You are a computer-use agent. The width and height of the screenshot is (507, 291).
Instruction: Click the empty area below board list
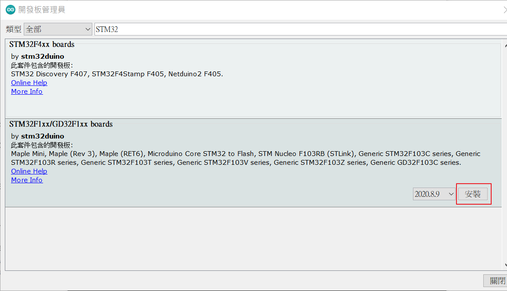tap(253, 239)
